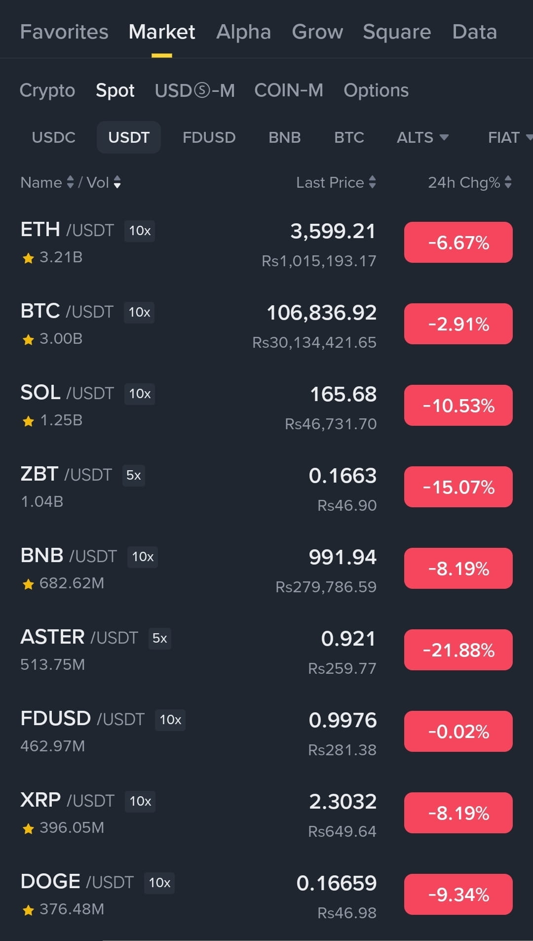The height and width of the screenshot is (941, 533).
Task: Switch to the Favorites tab
Action: pos(64,32)
